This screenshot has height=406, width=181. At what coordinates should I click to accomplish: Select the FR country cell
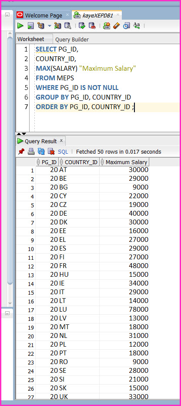coord(79,266)
